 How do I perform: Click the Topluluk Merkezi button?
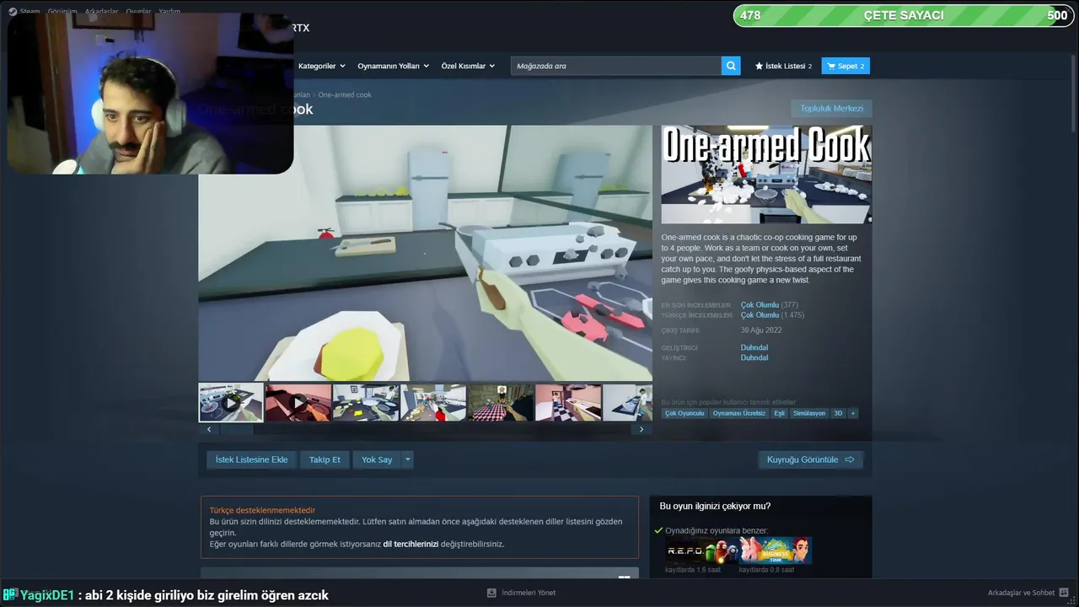pos(831,109)
